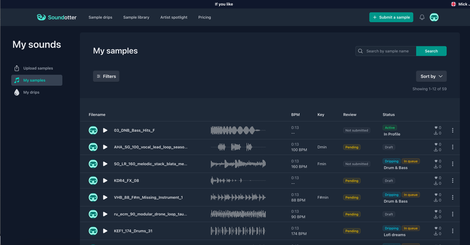
Task: Open the user avatar menu in the header
Action: tap(434, 17)
